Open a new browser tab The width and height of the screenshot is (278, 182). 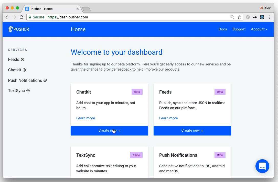point(87,9)
